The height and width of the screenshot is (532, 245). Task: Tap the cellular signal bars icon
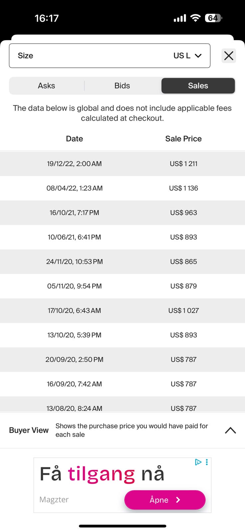(x=180, y=18)
